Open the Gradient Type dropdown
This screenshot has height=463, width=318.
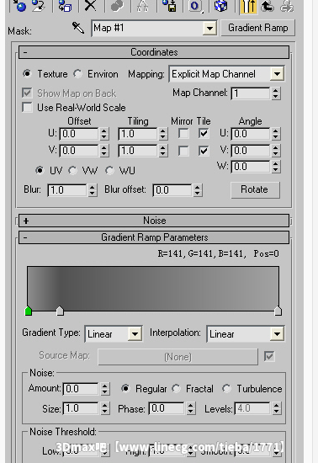114,334
